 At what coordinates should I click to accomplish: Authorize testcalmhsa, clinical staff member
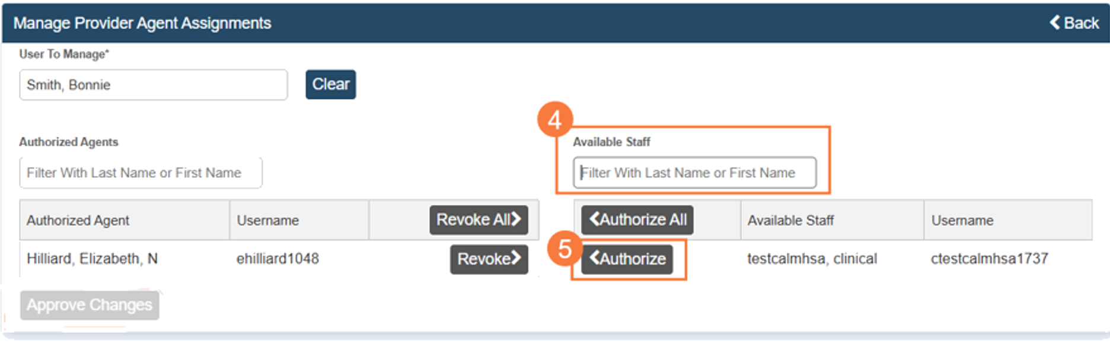(627, 259)
